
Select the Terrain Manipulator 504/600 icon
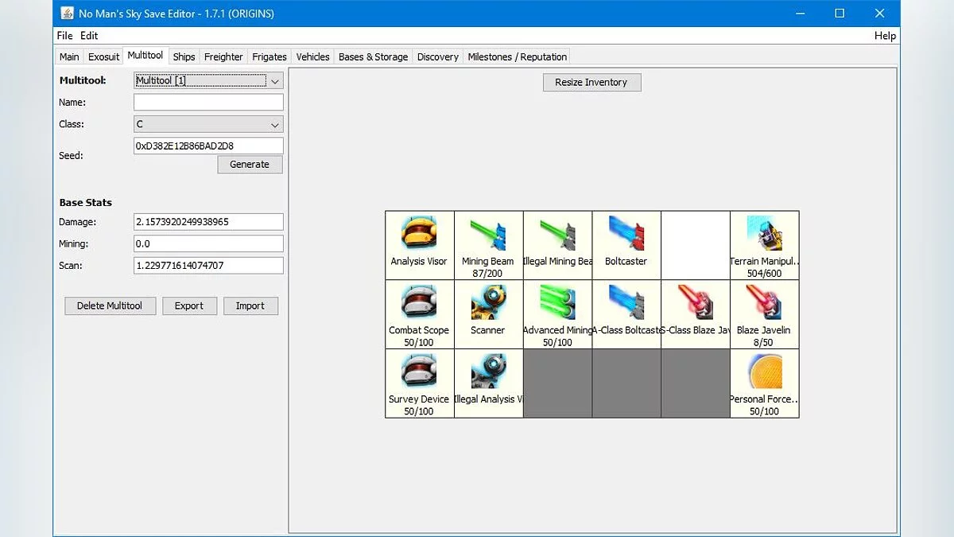pos(765,234)
